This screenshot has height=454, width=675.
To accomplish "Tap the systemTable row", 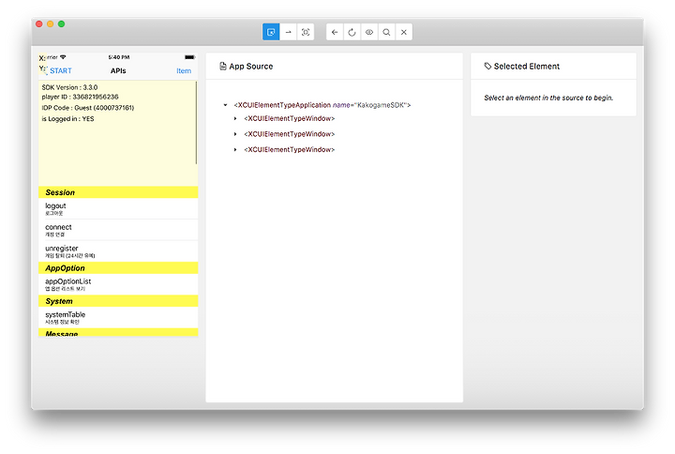I will [118, 317].
